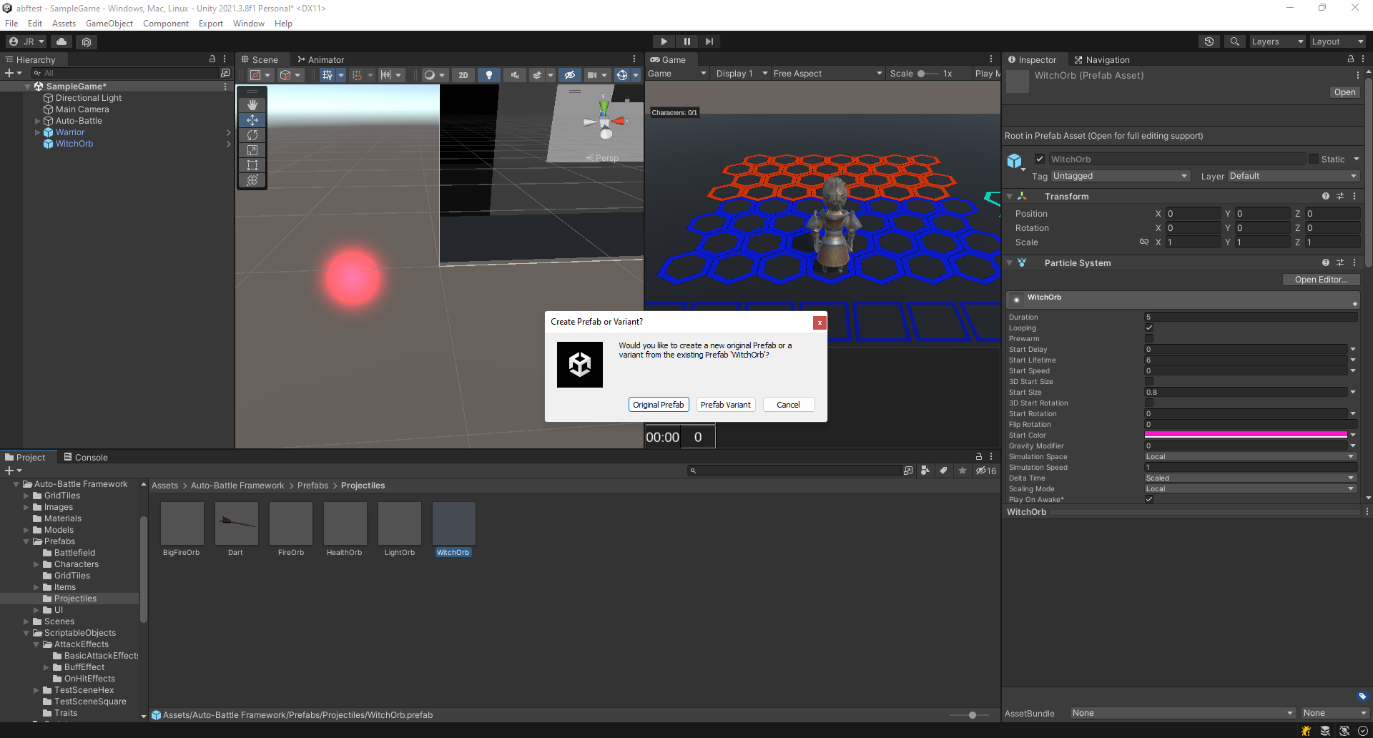Toggle grid snapping magnet icon
Viewport: 1373px width, 738px height.
tap(357, 74)
